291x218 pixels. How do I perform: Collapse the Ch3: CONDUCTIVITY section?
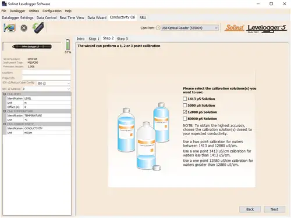[5, 124]
